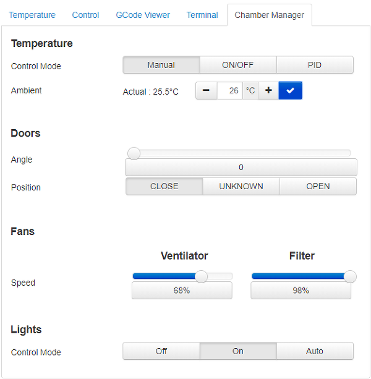Click the plus icon for ambient temperature
Viewport: 371px width, 379px height.
(x=268, y=90)
